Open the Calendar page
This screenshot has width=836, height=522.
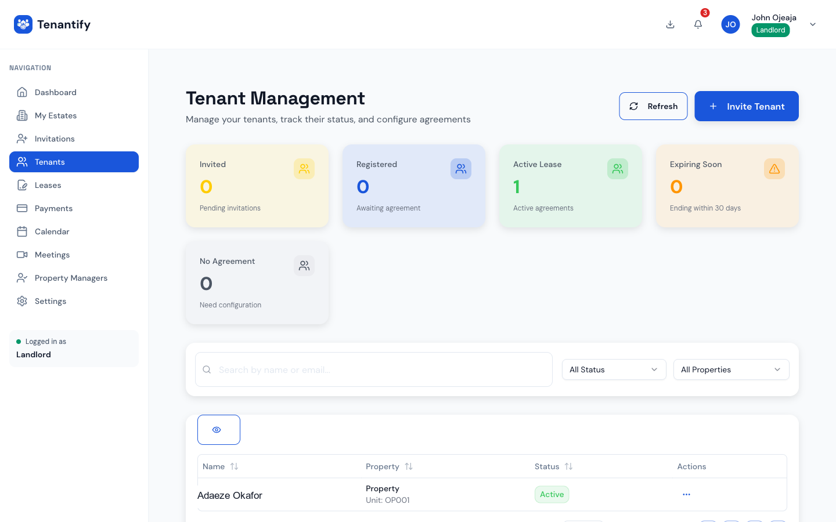tap(74, 231)
